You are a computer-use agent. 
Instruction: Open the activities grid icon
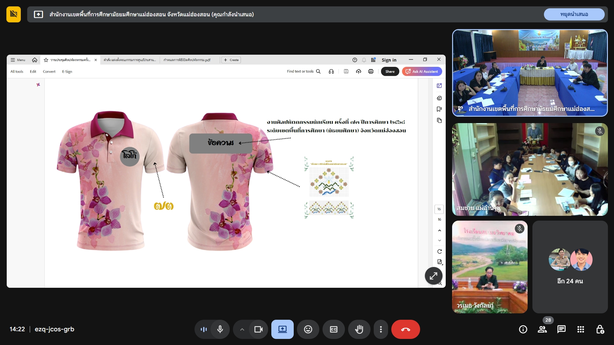(x=580, y=329)
